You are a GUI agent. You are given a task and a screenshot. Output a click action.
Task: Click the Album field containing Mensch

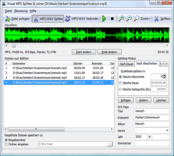(152, 124)
